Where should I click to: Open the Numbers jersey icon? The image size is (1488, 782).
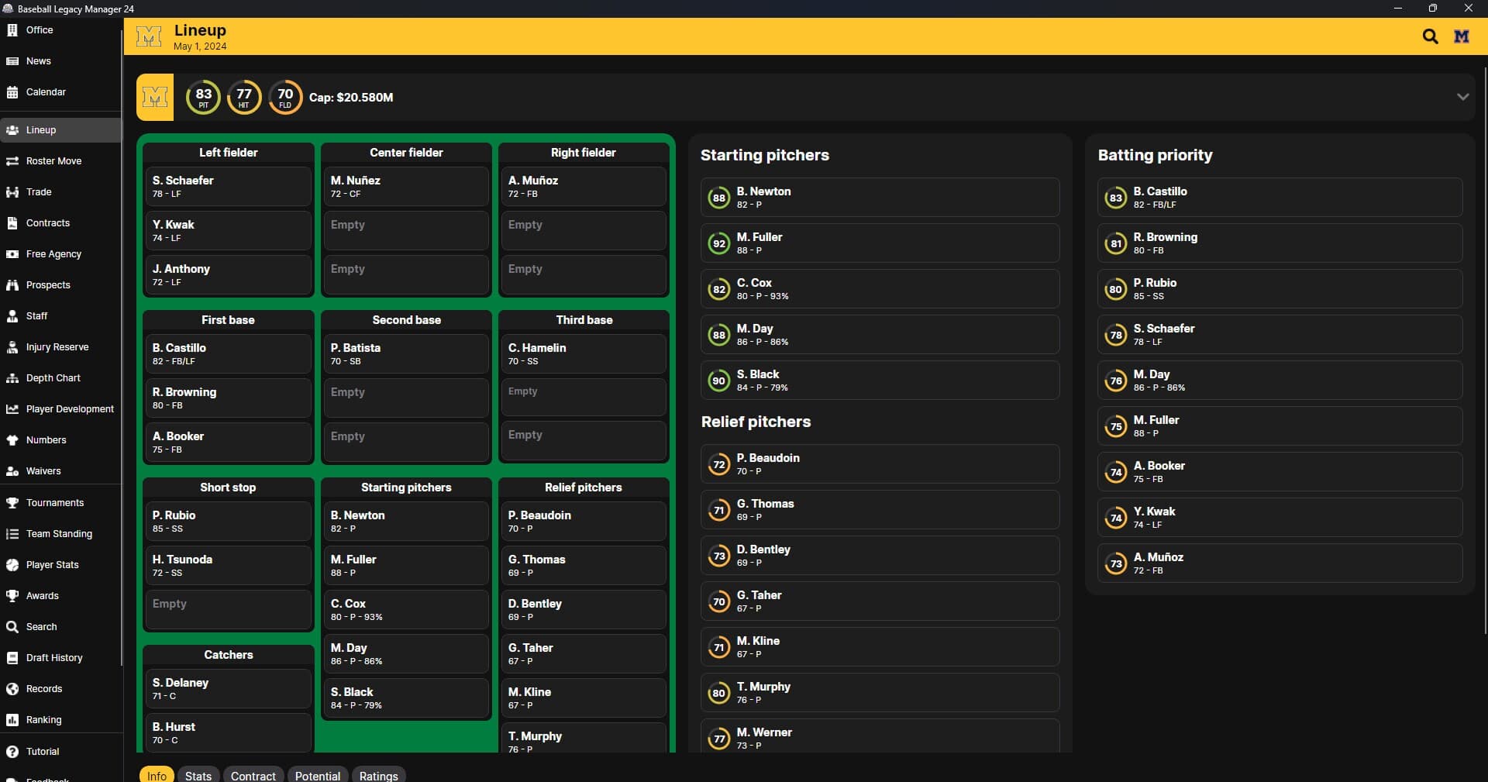pyautogui.click(x=12, y=440)
